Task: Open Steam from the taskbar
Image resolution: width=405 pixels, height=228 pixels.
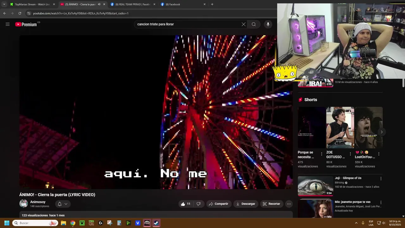Action: pyautogui.click(x=156, y=223)
